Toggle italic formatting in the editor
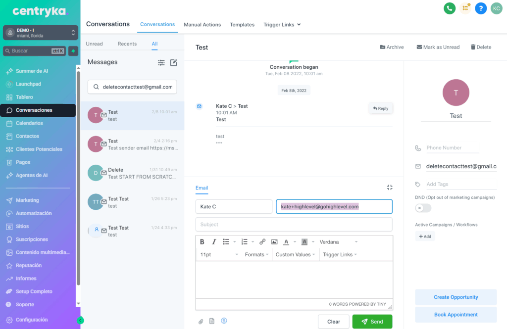 tap(214, 242)
